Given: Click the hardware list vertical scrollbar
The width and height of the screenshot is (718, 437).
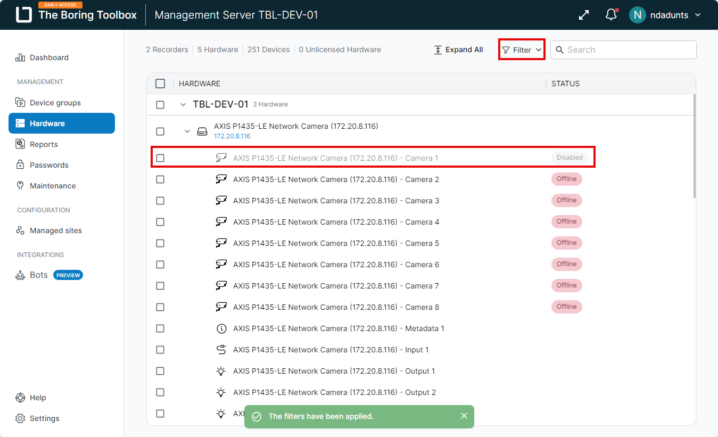Looking at the screenshot, I should [x=695, y=146].
